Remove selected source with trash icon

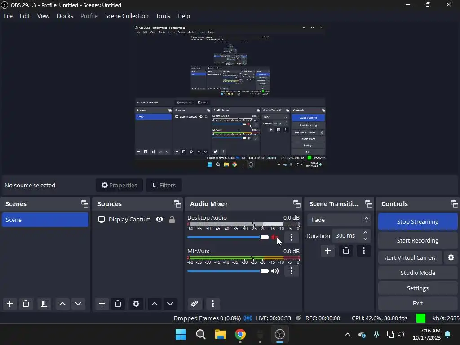pyautogui.click(x=118, y=304)
